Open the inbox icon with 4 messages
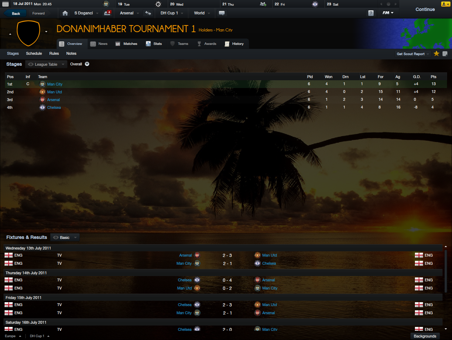452x340 pixels. point(107,13)
